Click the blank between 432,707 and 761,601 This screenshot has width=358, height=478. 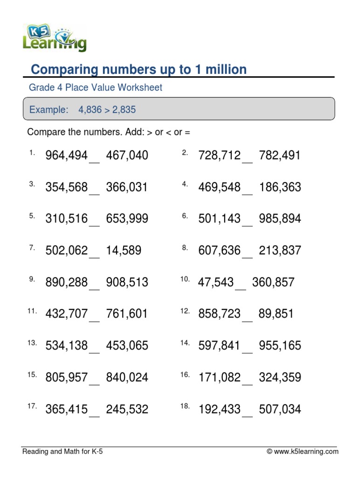(x=94, y=317)
